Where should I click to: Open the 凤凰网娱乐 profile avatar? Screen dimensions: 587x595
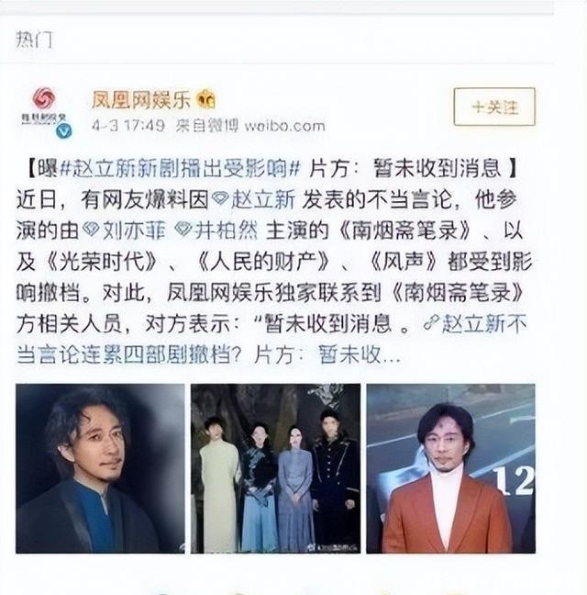[x=45, y=110]
